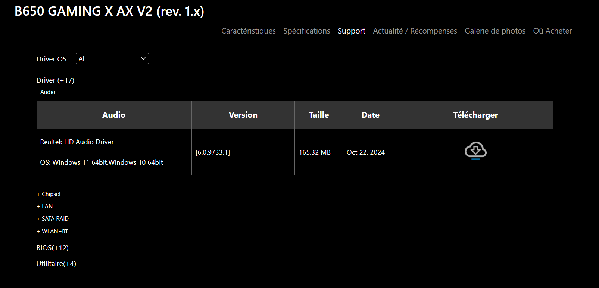
Task: Open the Actualité / Récompenses tab
Action: pyautogui.click(x=415, y=31)
